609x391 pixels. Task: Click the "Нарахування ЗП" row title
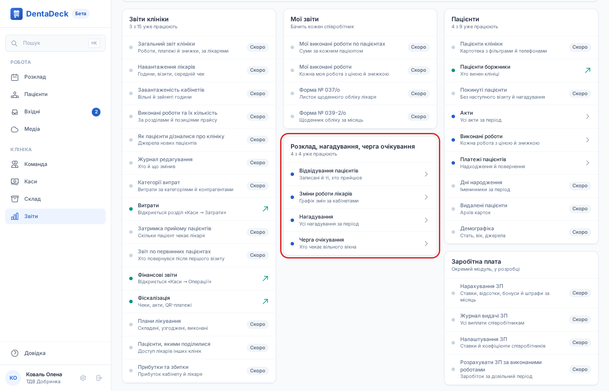(x=482, y=286)
